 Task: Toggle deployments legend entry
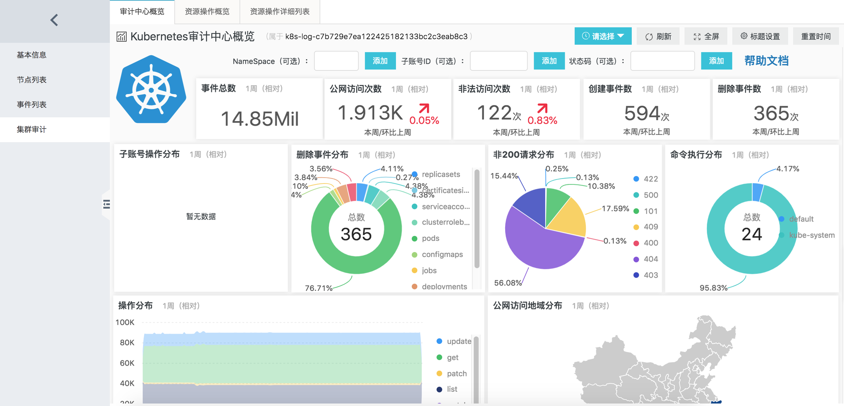(x=439, y=287)
